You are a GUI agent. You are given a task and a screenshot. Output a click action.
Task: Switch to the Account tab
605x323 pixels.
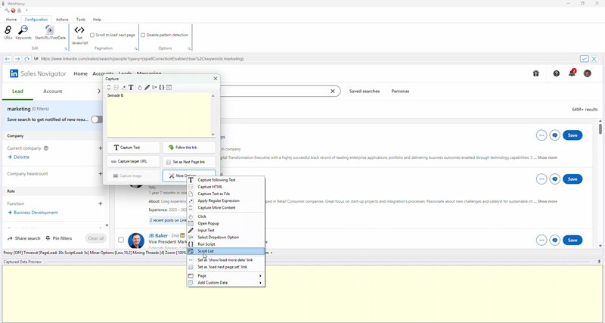[52, 92]
